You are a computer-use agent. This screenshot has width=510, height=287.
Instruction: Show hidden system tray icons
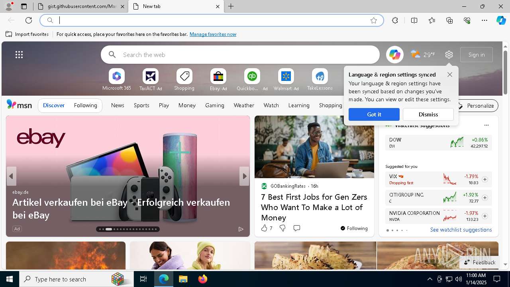(430, 279)
